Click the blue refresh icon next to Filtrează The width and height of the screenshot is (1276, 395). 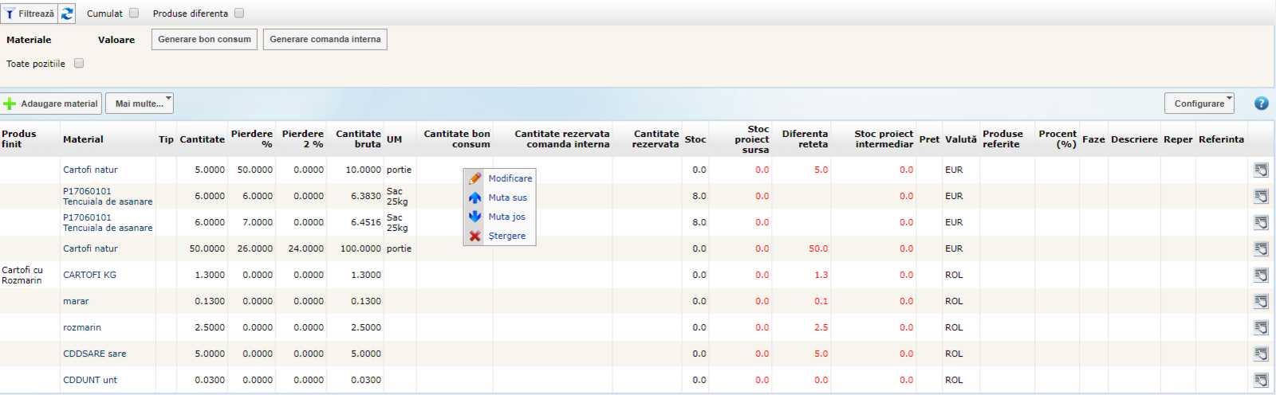pyautogui.click(x=67, y=14)
